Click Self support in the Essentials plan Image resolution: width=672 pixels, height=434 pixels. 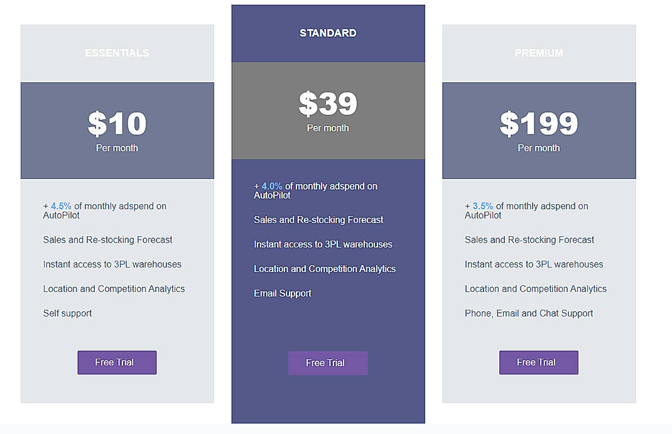coord(67,313)
